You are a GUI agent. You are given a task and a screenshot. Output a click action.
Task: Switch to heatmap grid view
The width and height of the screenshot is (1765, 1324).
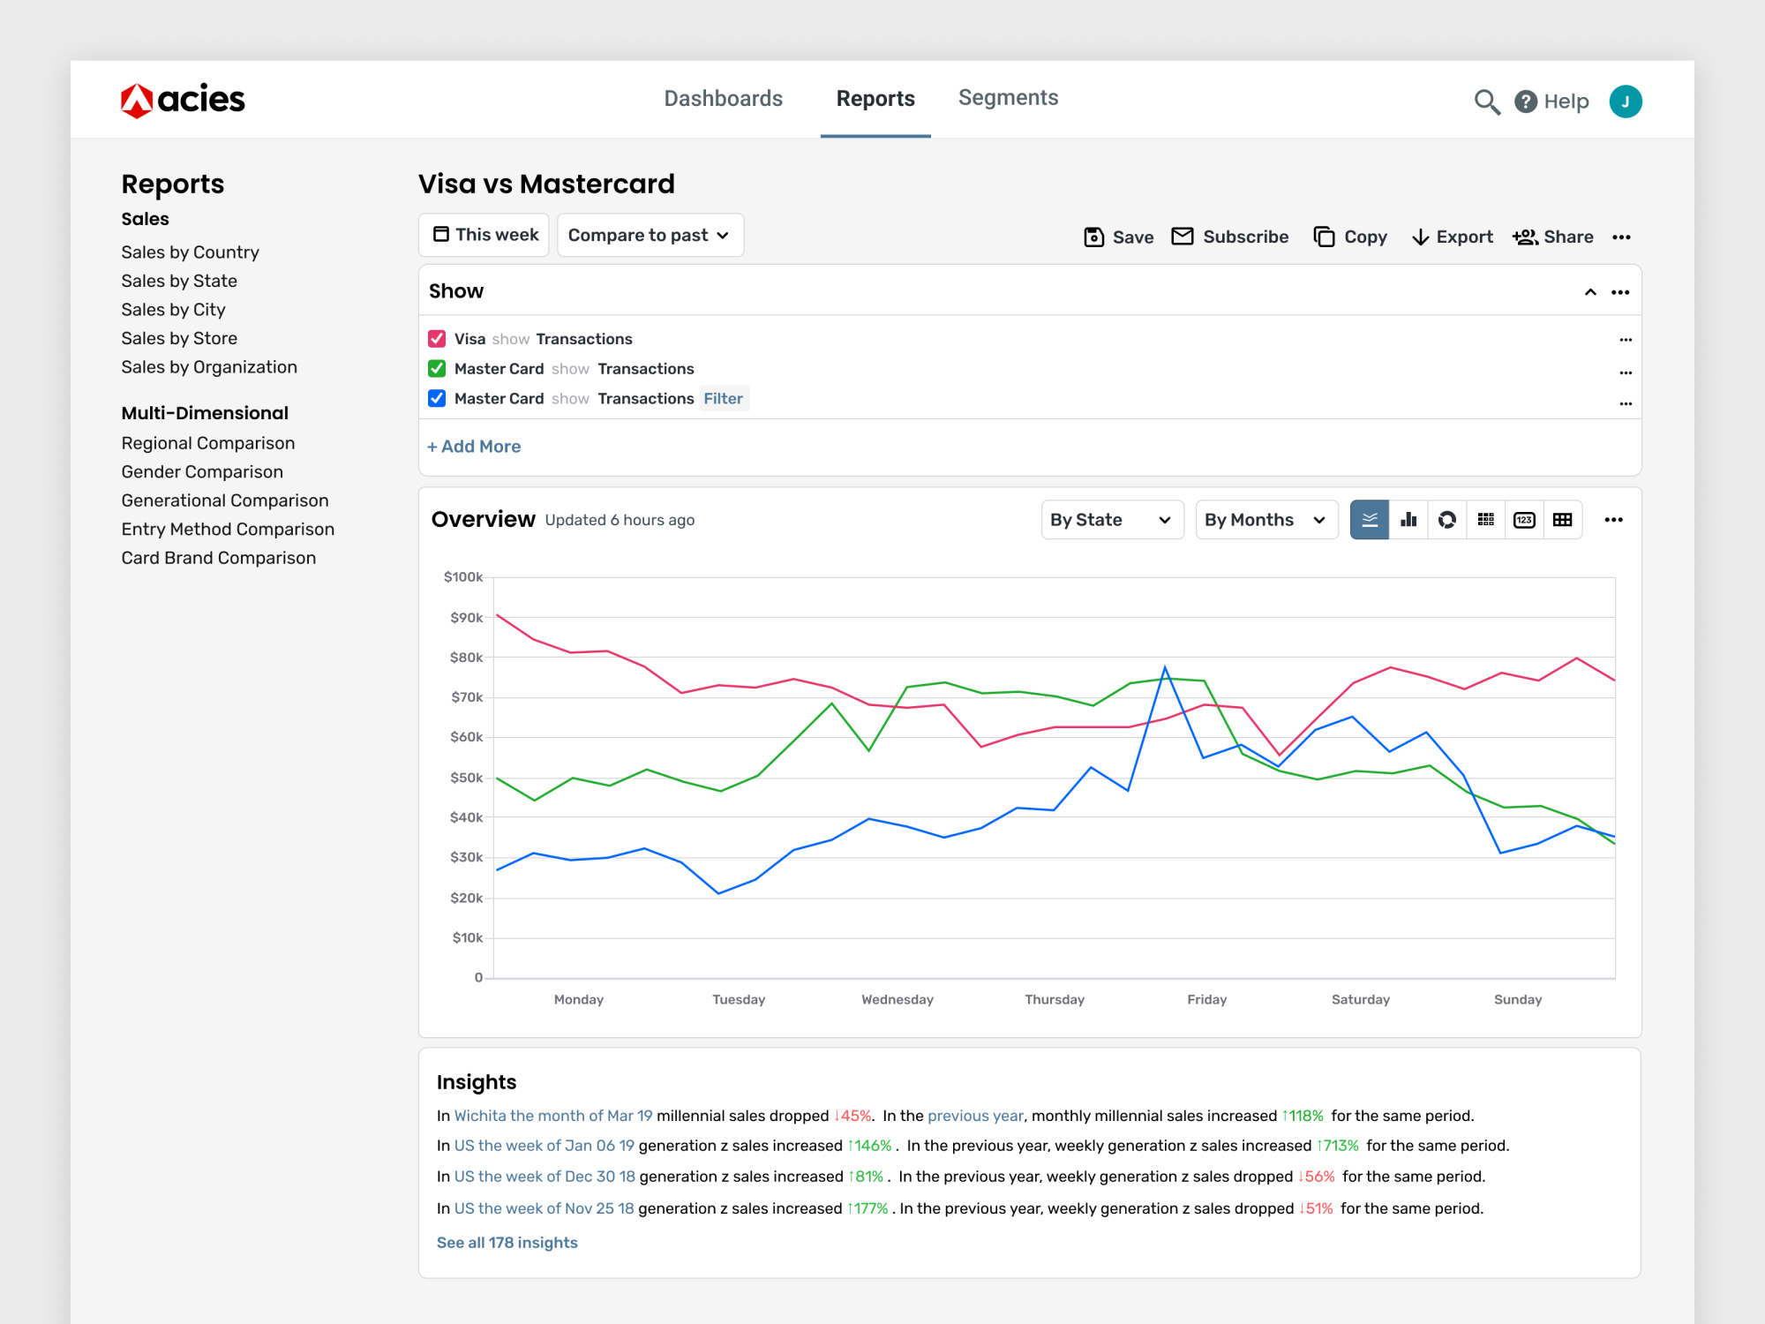[x=1486, y=520]
